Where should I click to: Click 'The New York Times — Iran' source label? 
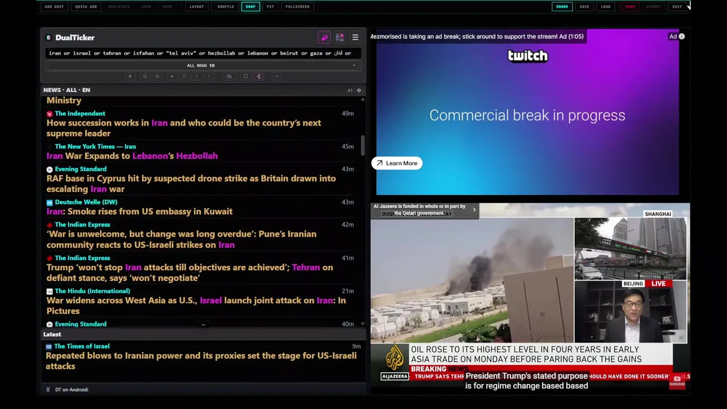[x=95, y=147]
